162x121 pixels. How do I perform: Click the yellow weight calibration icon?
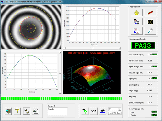pos(136,13)
